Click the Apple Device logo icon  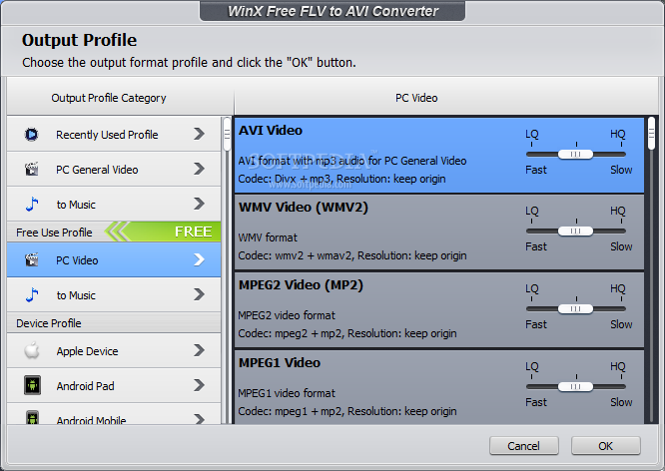pos(32,350)
